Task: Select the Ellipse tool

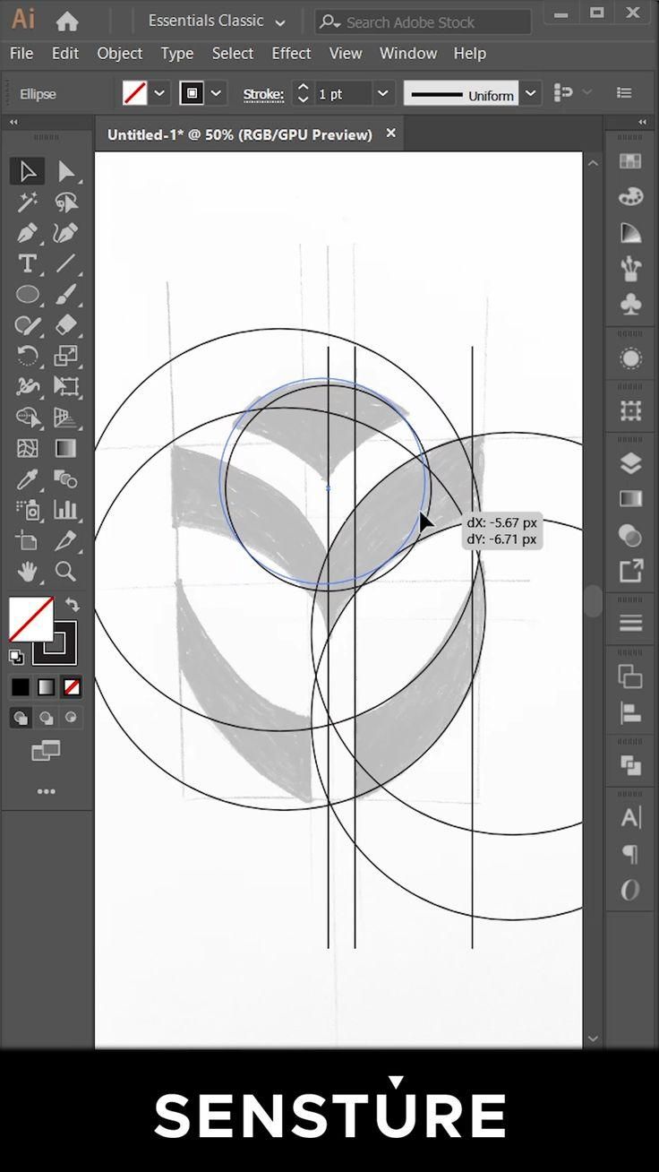Action: pyautogui.click(x=28, y=294)
